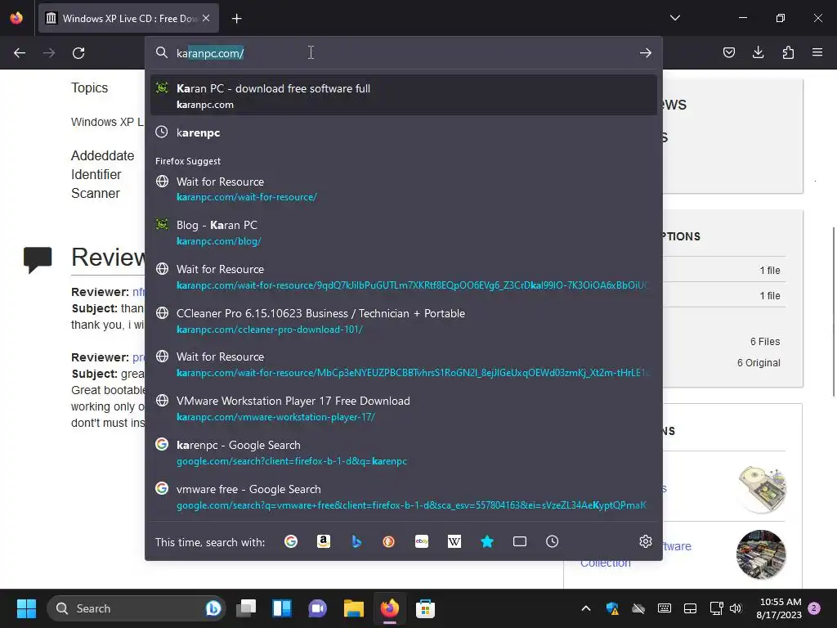This screenshot has height=628, width=837.
Task: Expand the list all tabs chevron
Action: [675, 18]
